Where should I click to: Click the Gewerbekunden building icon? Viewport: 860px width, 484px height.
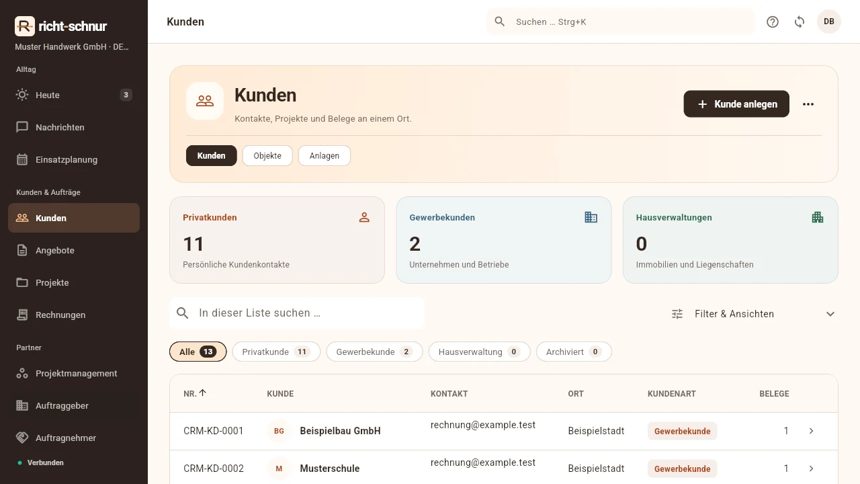coord(591,217)
